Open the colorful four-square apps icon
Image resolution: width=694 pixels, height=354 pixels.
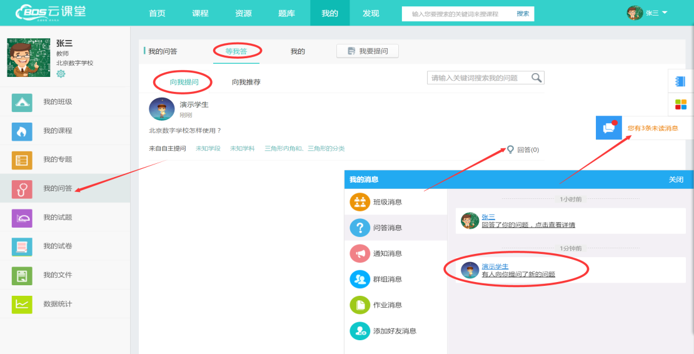[681, 104]
